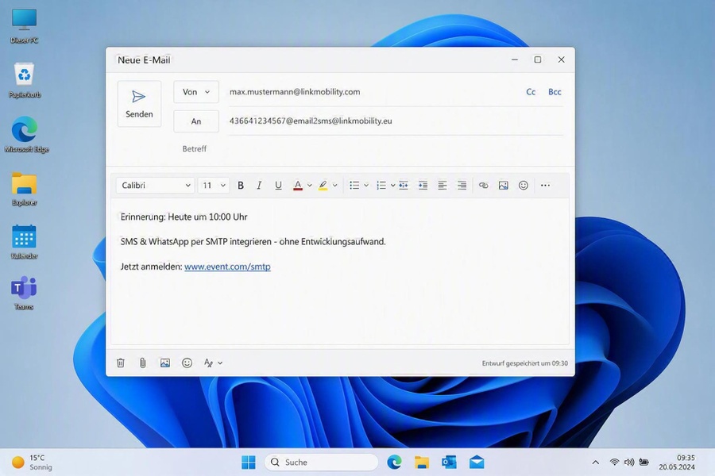This screenshot has width=715, height=476.
Task: Select the Kalender desktop shortcut
Action: click(x=24, y=242)
